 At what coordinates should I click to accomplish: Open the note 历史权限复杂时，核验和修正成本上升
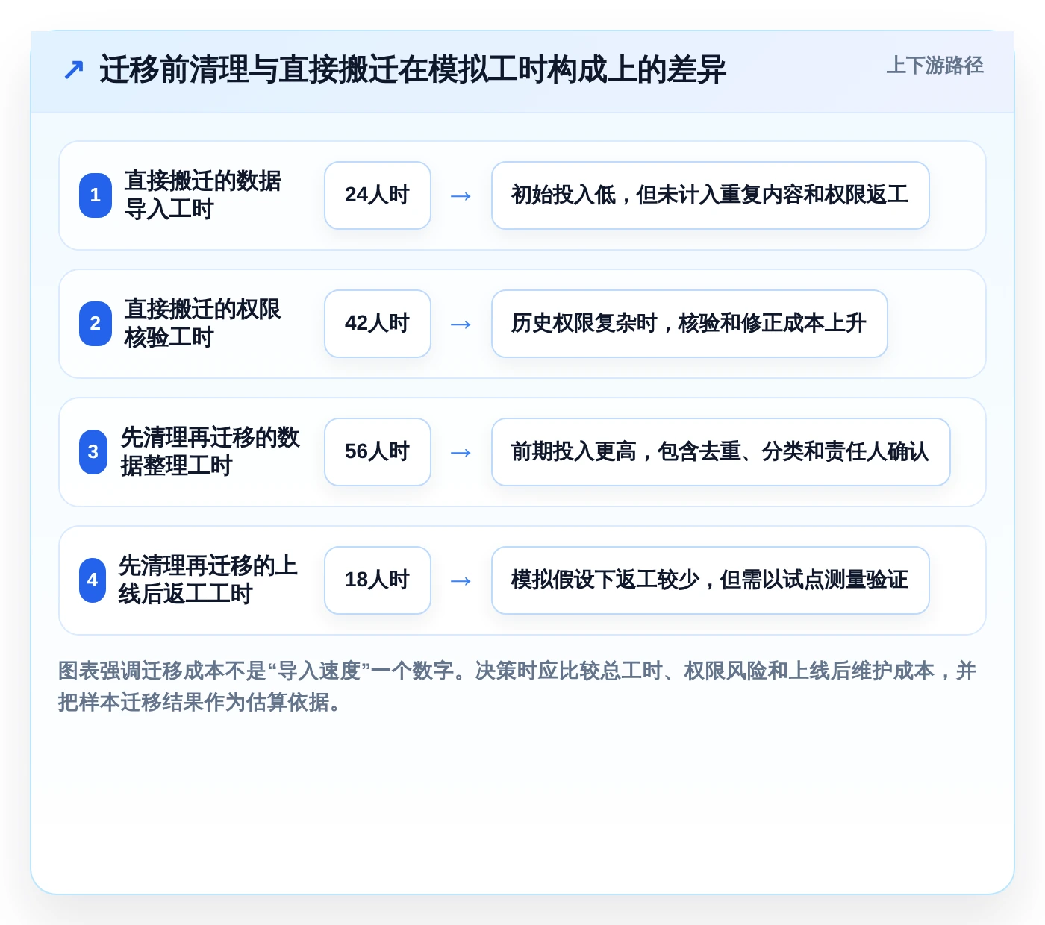pyautogui.click(x=690, y=324)
